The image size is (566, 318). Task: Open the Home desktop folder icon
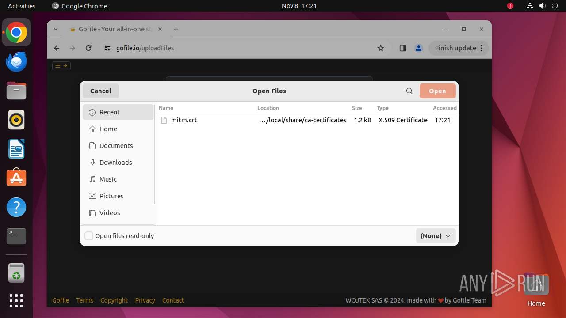coord(536,289)
